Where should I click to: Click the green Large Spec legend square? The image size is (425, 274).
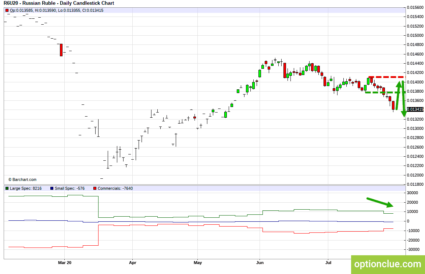click(x=7, y=188)
